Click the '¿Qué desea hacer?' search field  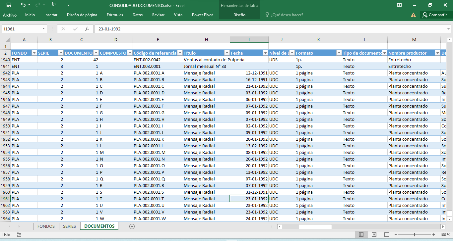[x=287, y=15]
